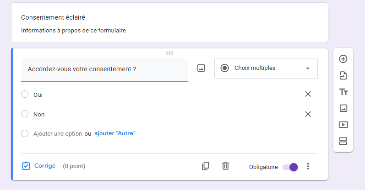
Task: Insert image into the question title
Action: pos(201,68)
